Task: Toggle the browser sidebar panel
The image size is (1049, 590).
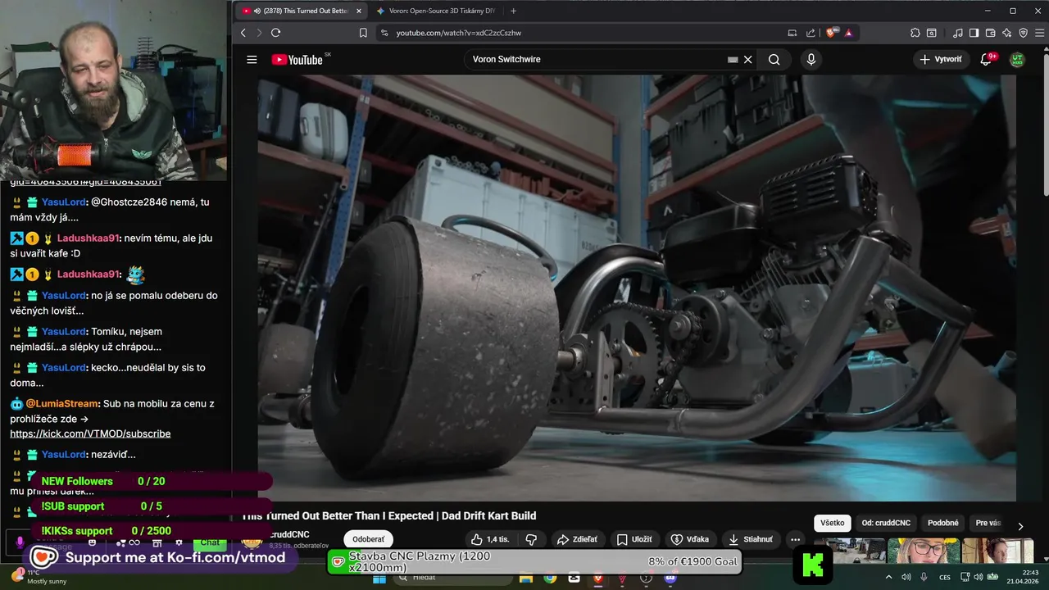Action: [x=974, y=33]
